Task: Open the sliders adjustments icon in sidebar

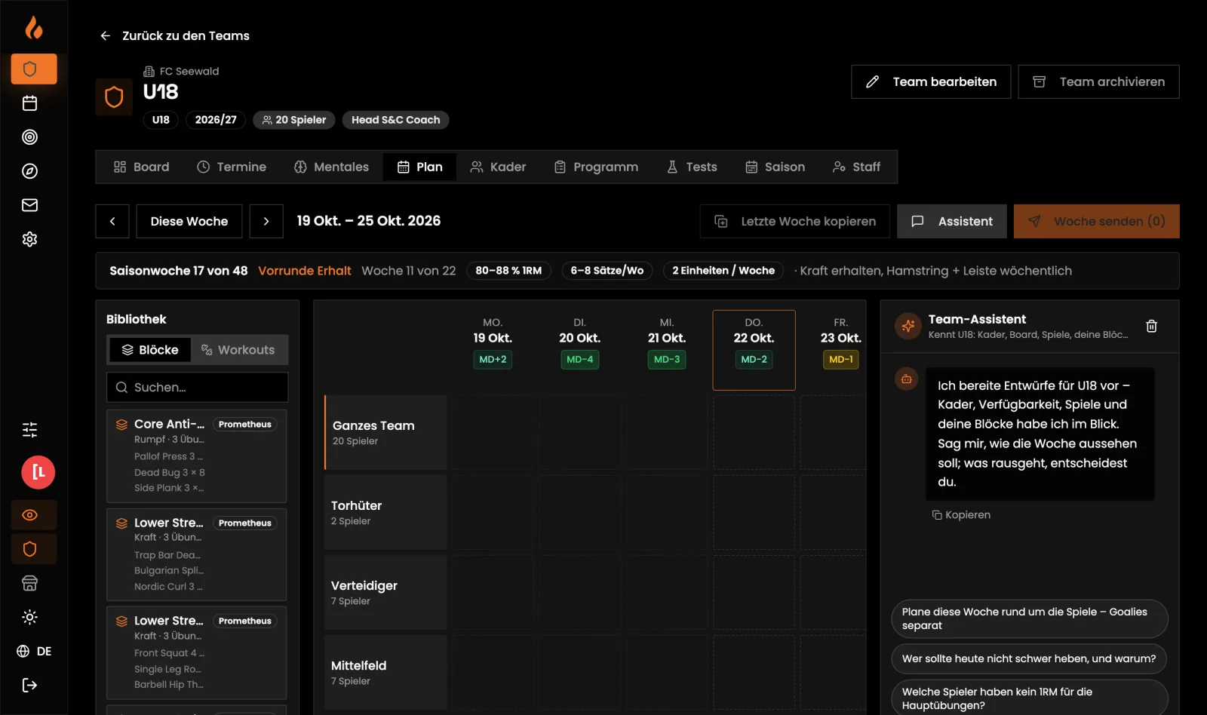Action: pos(29,430)
